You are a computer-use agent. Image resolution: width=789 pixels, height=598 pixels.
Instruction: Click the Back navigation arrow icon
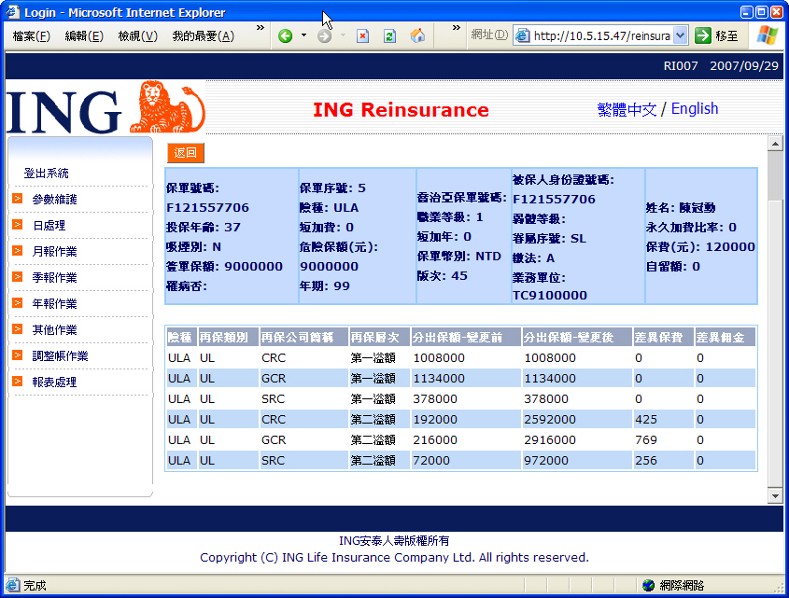286,35
